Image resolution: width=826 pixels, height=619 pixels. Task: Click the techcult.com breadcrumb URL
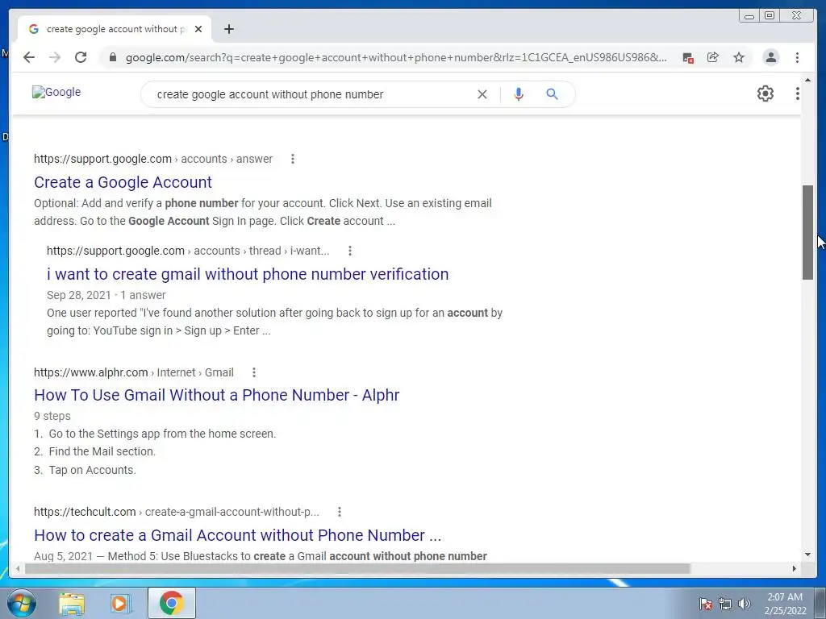click(x=177, y=512)
